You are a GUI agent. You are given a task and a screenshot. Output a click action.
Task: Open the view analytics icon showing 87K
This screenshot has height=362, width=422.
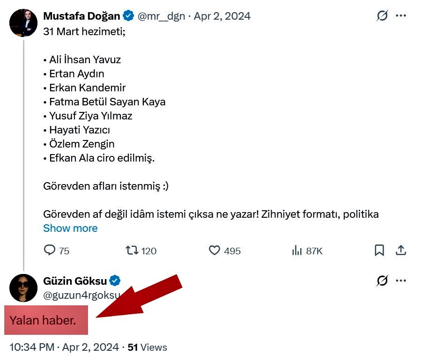coord(297,251)
